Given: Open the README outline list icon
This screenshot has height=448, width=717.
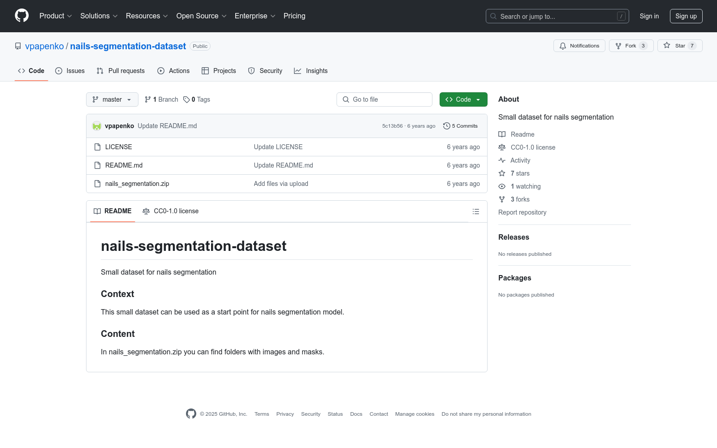Looking at the screenshot, I should tap(476, 211).
